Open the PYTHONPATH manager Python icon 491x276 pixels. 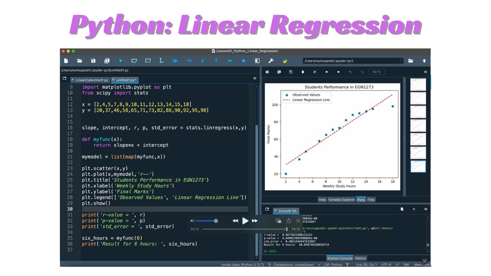point(285,61)
